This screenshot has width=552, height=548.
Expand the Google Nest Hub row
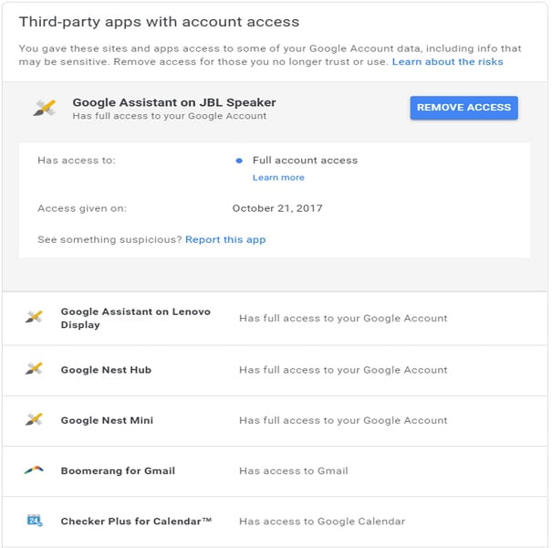[275, 370]
